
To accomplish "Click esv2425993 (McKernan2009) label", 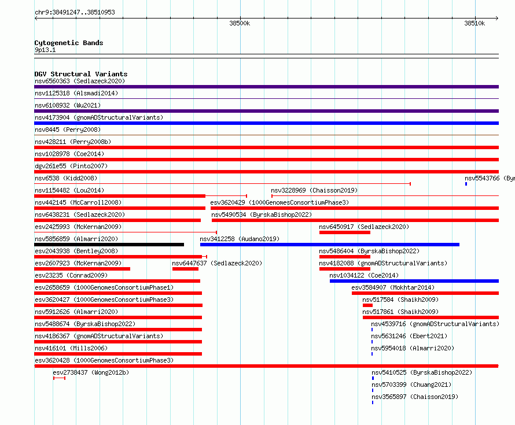I will click(x=78, y=227).
